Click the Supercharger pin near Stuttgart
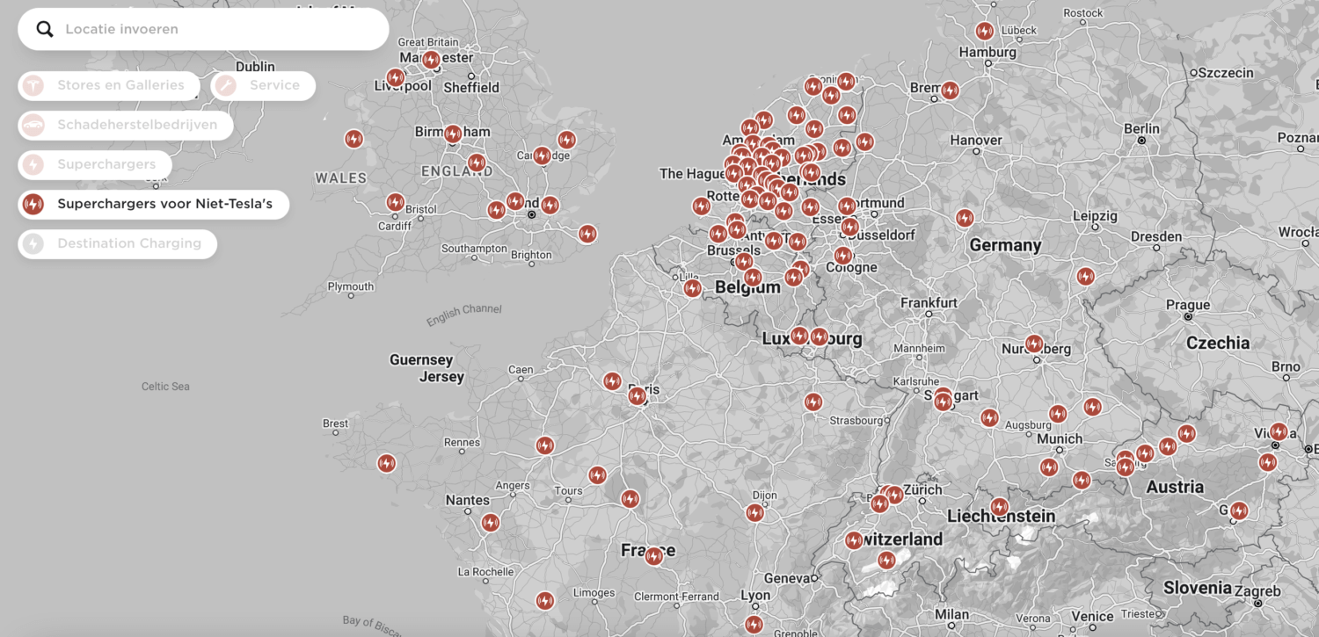 (x=943, y=401)
